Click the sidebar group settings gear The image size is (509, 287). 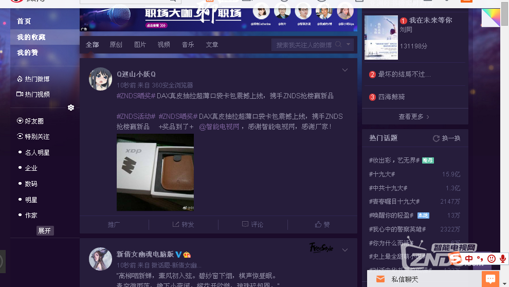(71, 107)
